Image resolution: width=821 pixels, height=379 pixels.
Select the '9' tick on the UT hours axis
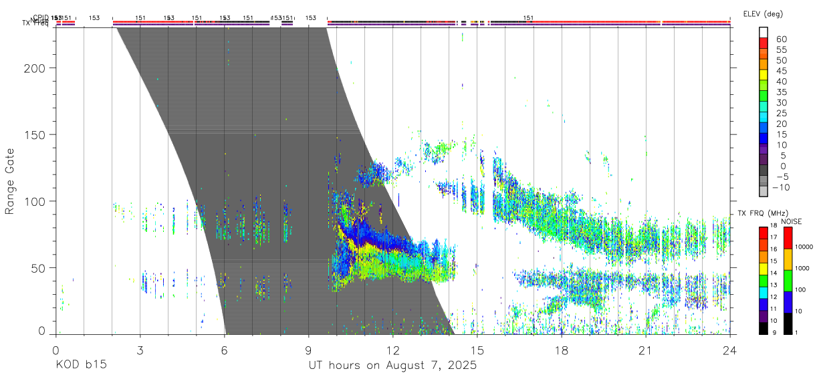[309, 350]
